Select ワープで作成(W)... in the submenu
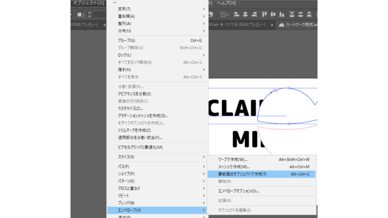The width and height of the screenshot is (388, 218). click(233, 159)
